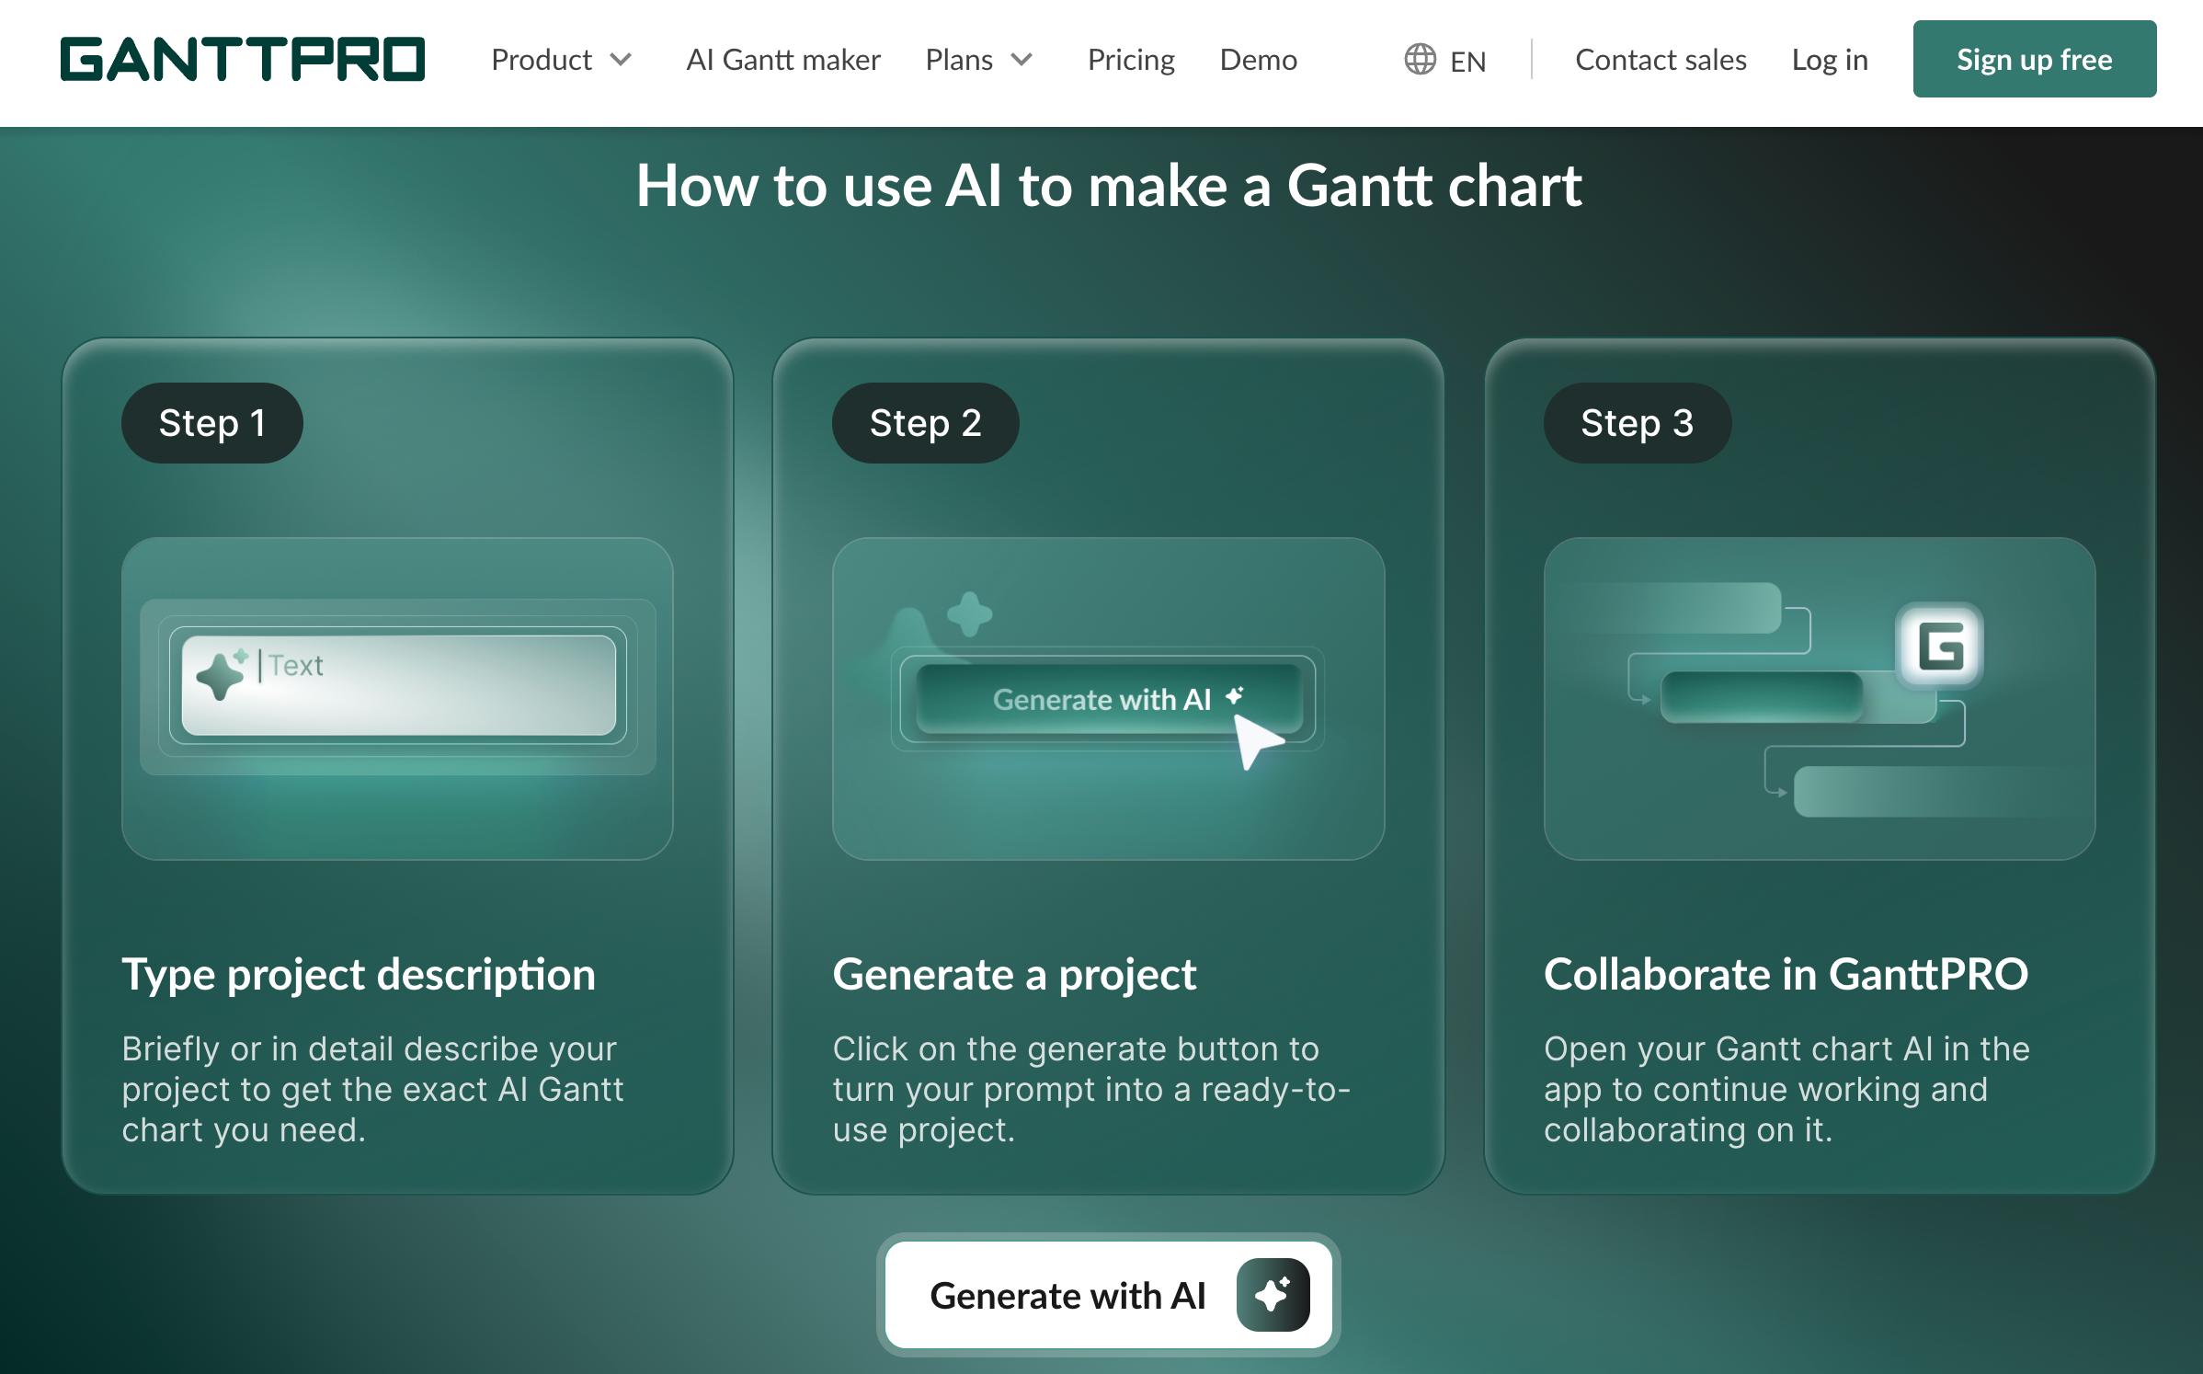Image resolution: width=2203 pixels, height=1374 pixels.
Task: Click the Step 3 Gantt bars illustration
Action: click(1819, 699)
